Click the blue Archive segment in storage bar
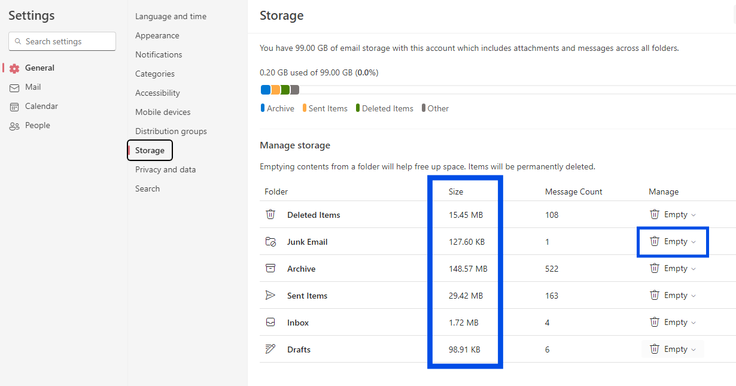 (266, 90)
